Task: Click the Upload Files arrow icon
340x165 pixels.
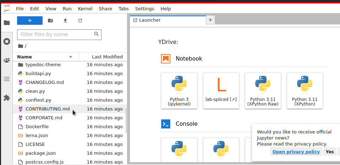Action: pos(65,21)
